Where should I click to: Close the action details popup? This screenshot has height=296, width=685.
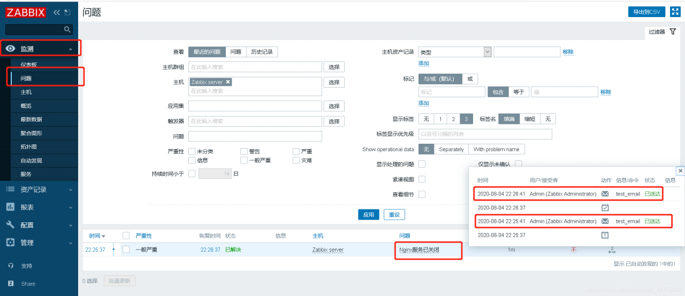click(680, 171)
